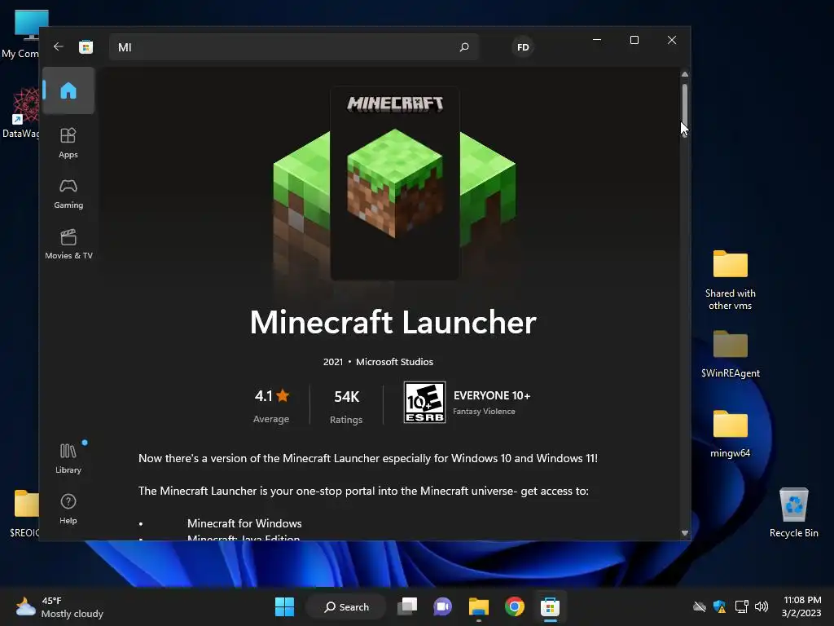This screenshot has width=834, height=626.
Task: Click the ESRB Everyone 10+ badge
Action: point(424,403)
